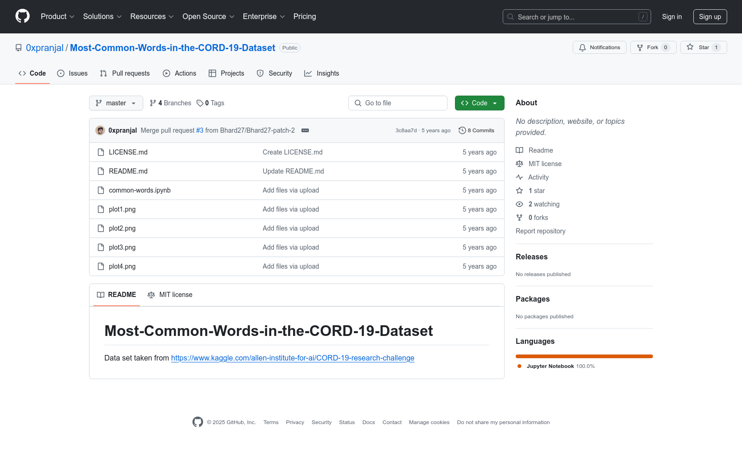Click the file icon next to plot2.png
The height and width of the screenshot is (464, 742).
(101, 228)
